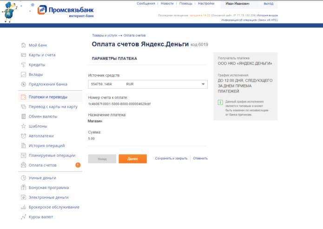Open Вклады section
323x229 pixels.
(x=36, y=74)
